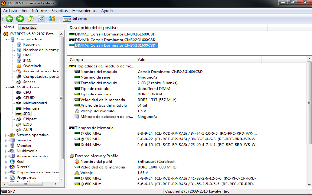Click the users icon in the toolbar
Viewport: 312px width, 195px height.
[52, 19]
